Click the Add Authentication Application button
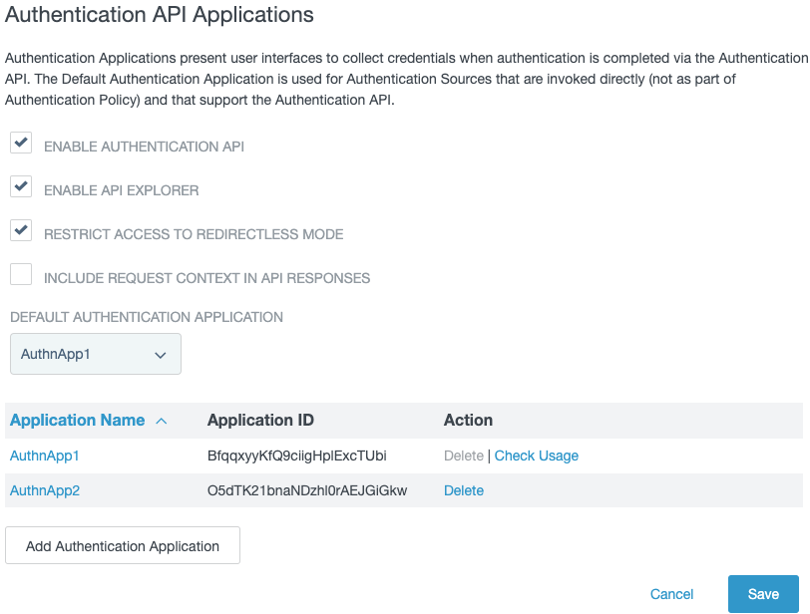The width and height of the screenshot is (810, 614). click(x=122, y=545)
